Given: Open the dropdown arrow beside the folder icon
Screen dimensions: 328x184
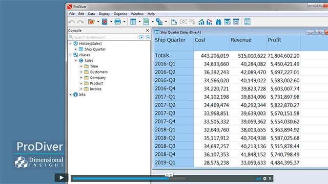Looking at the screenshot, I should [x=98, y=21].
